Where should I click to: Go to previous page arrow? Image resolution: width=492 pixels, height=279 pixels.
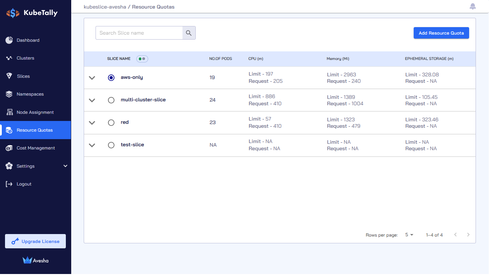[x=456, y=235]
